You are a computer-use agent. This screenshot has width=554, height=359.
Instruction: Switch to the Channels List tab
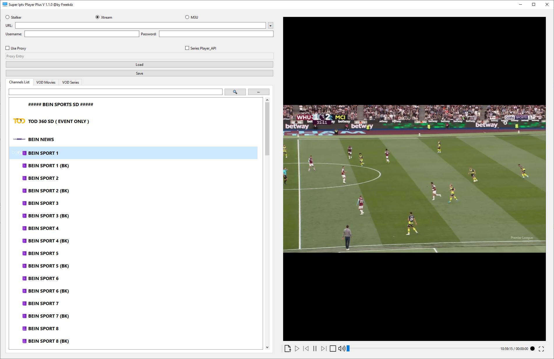19,82
